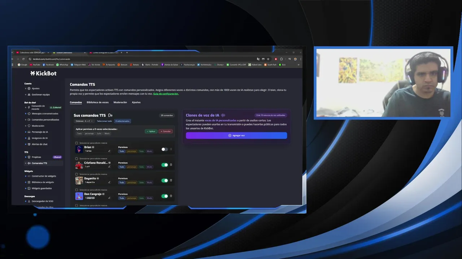Click Brian's voice avatar thumbnail

79,149
